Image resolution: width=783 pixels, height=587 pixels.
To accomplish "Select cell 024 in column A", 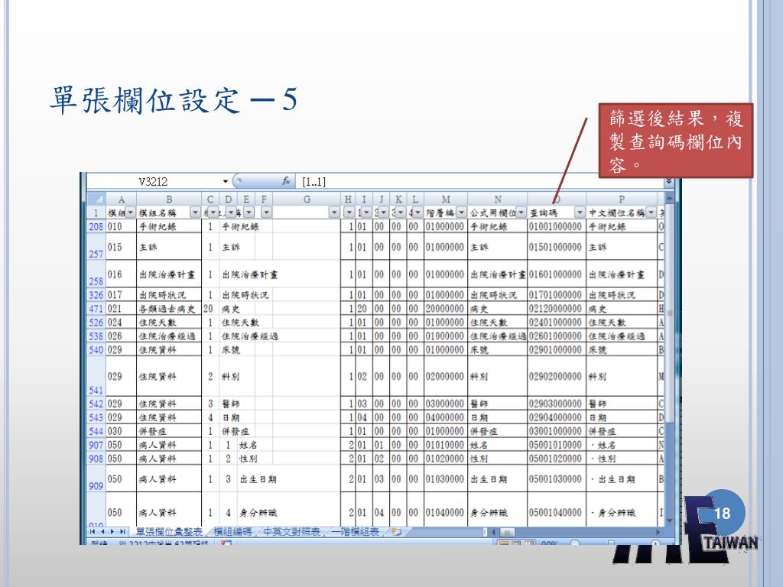I will (121, 323).
